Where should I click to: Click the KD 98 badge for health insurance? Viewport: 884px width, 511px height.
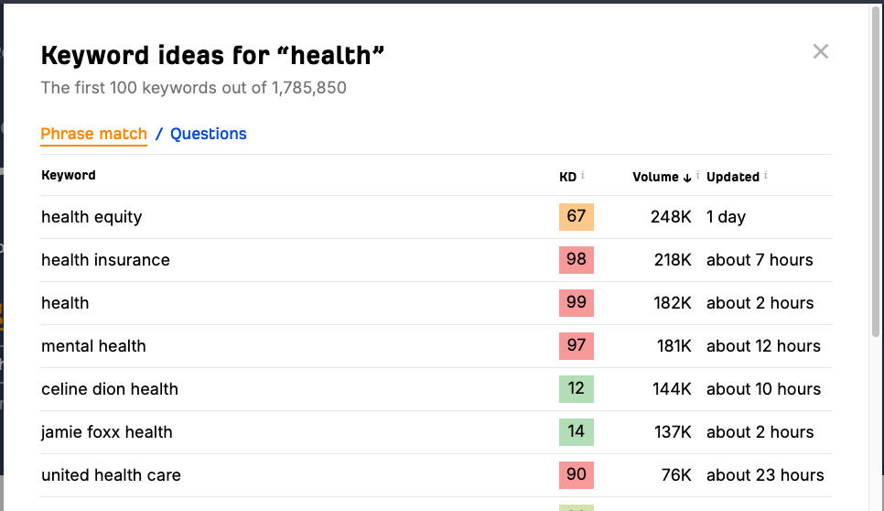pos(576,260)
